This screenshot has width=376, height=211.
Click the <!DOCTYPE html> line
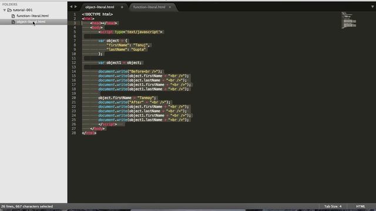pyautogui.click(x=98, y=14)
